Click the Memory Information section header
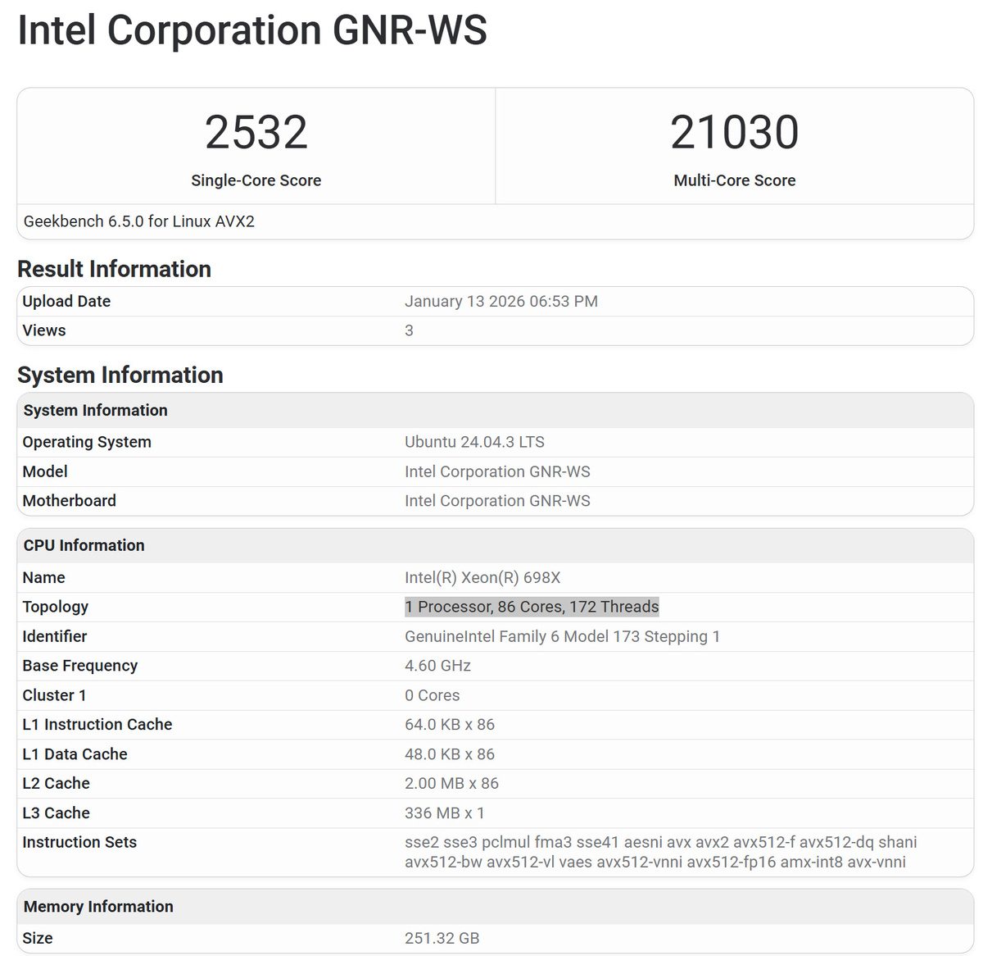 98,906
